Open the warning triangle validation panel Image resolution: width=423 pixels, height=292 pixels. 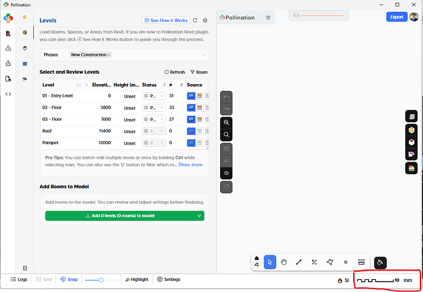coord(8,48)
